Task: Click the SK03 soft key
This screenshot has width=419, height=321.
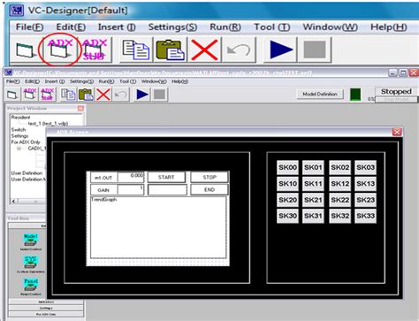Action: click(x=365, y=167)
